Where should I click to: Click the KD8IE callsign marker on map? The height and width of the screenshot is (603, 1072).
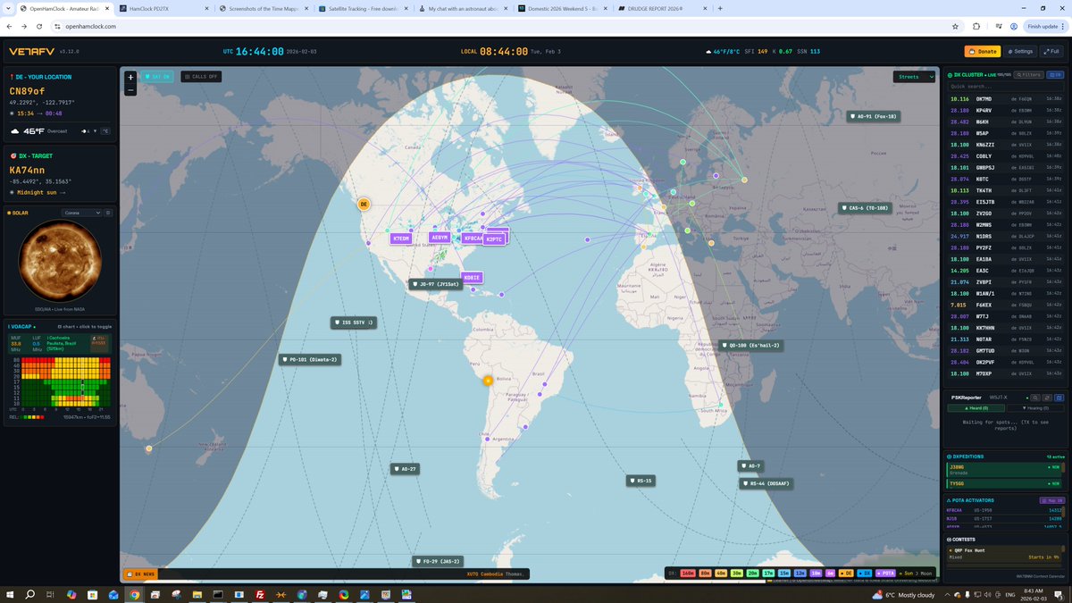472,278
